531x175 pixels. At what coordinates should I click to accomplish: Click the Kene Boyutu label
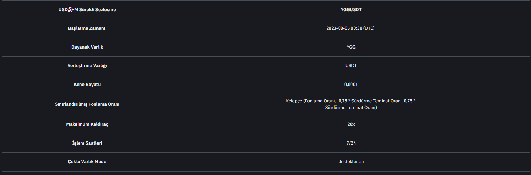point(87,85)
